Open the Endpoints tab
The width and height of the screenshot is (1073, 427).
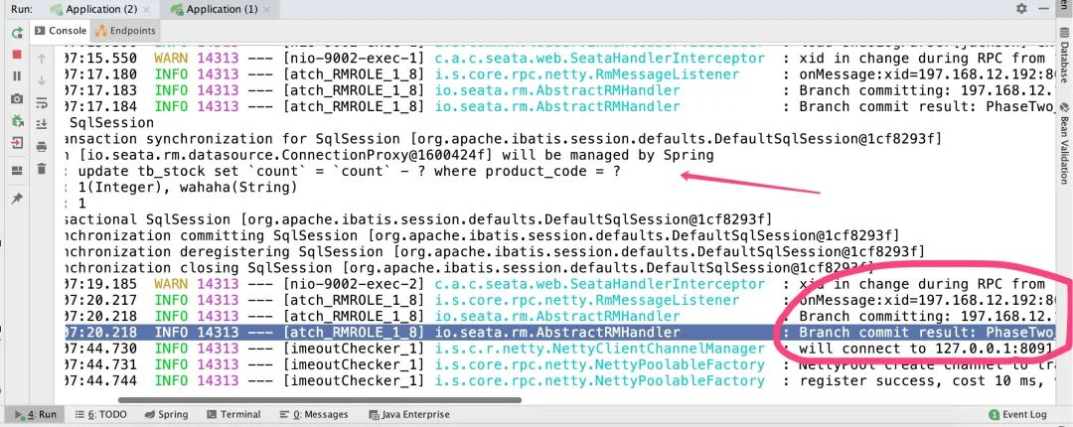(x=125, y=31)
